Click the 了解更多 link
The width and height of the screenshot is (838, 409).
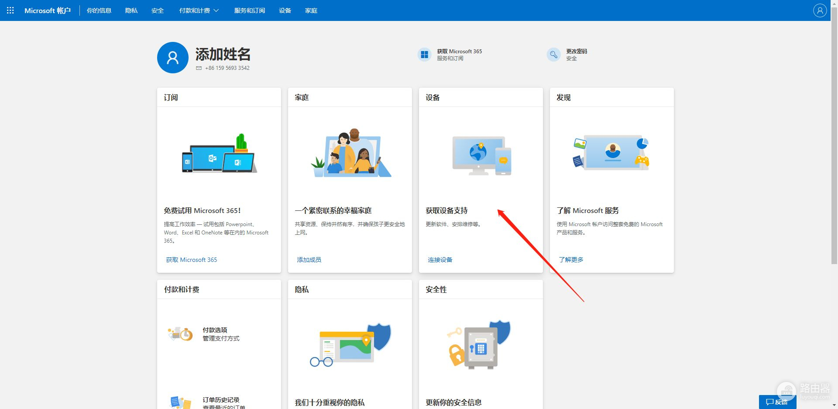click(571, 260)
